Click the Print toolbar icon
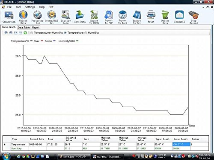This screenshot has width=214, height=160. pos(151,15)
